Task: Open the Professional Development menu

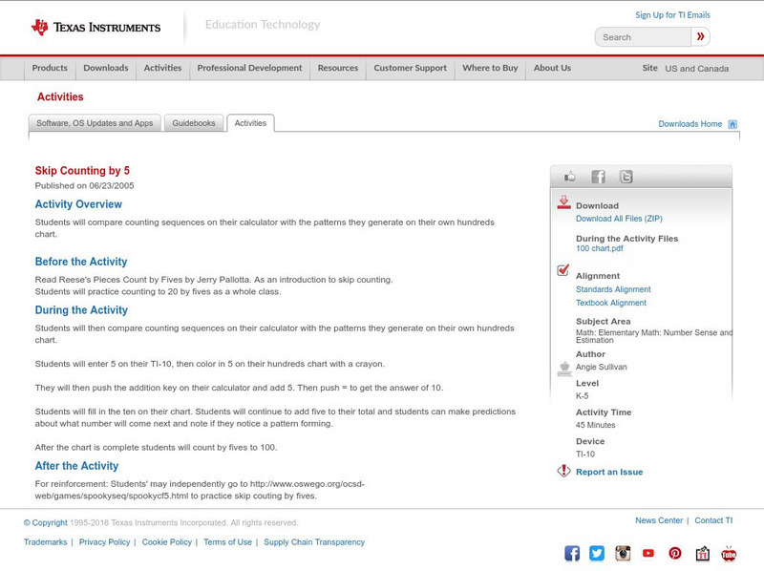Action: click(x=249, y=68)
